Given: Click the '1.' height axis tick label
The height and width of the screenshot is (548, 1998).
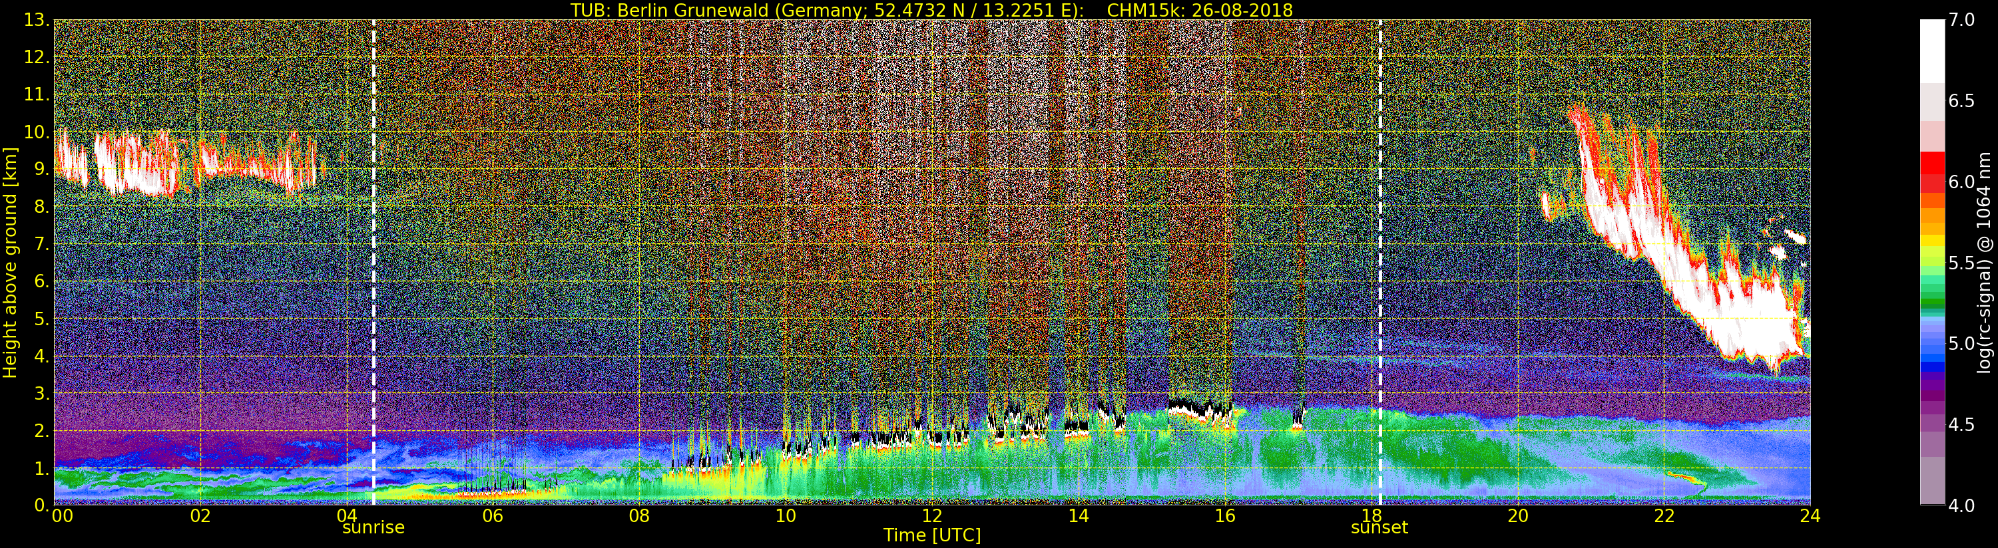Looking at the screenshot, I should (x=42, y=468).
